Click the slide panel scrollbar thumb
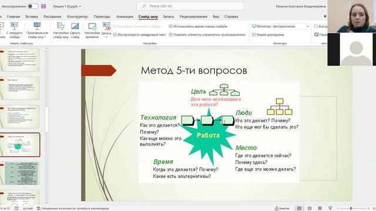This screenshot has height=211, width=376. [x=46, y=120]
